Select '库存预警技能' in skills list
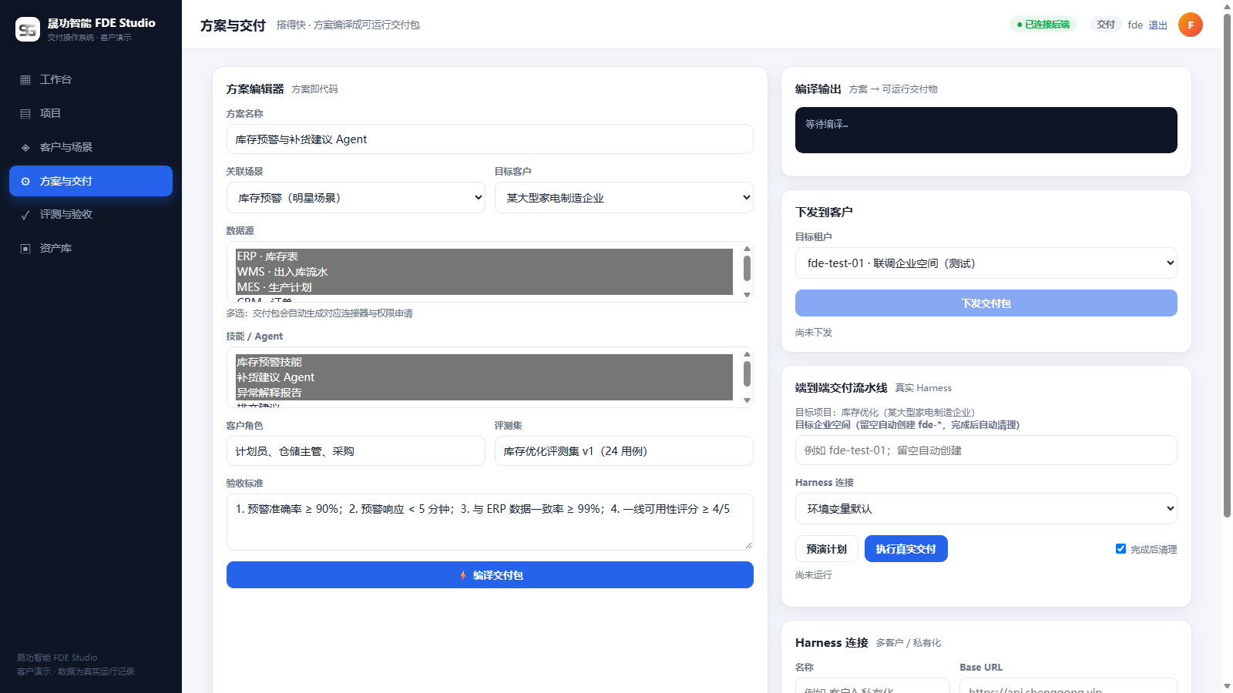This screenshot has height=693, width=1233. coord(484,362)
